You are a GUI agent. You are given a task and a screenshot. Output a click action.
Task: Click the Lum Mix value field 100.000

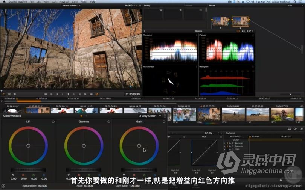tap(134, 186)
